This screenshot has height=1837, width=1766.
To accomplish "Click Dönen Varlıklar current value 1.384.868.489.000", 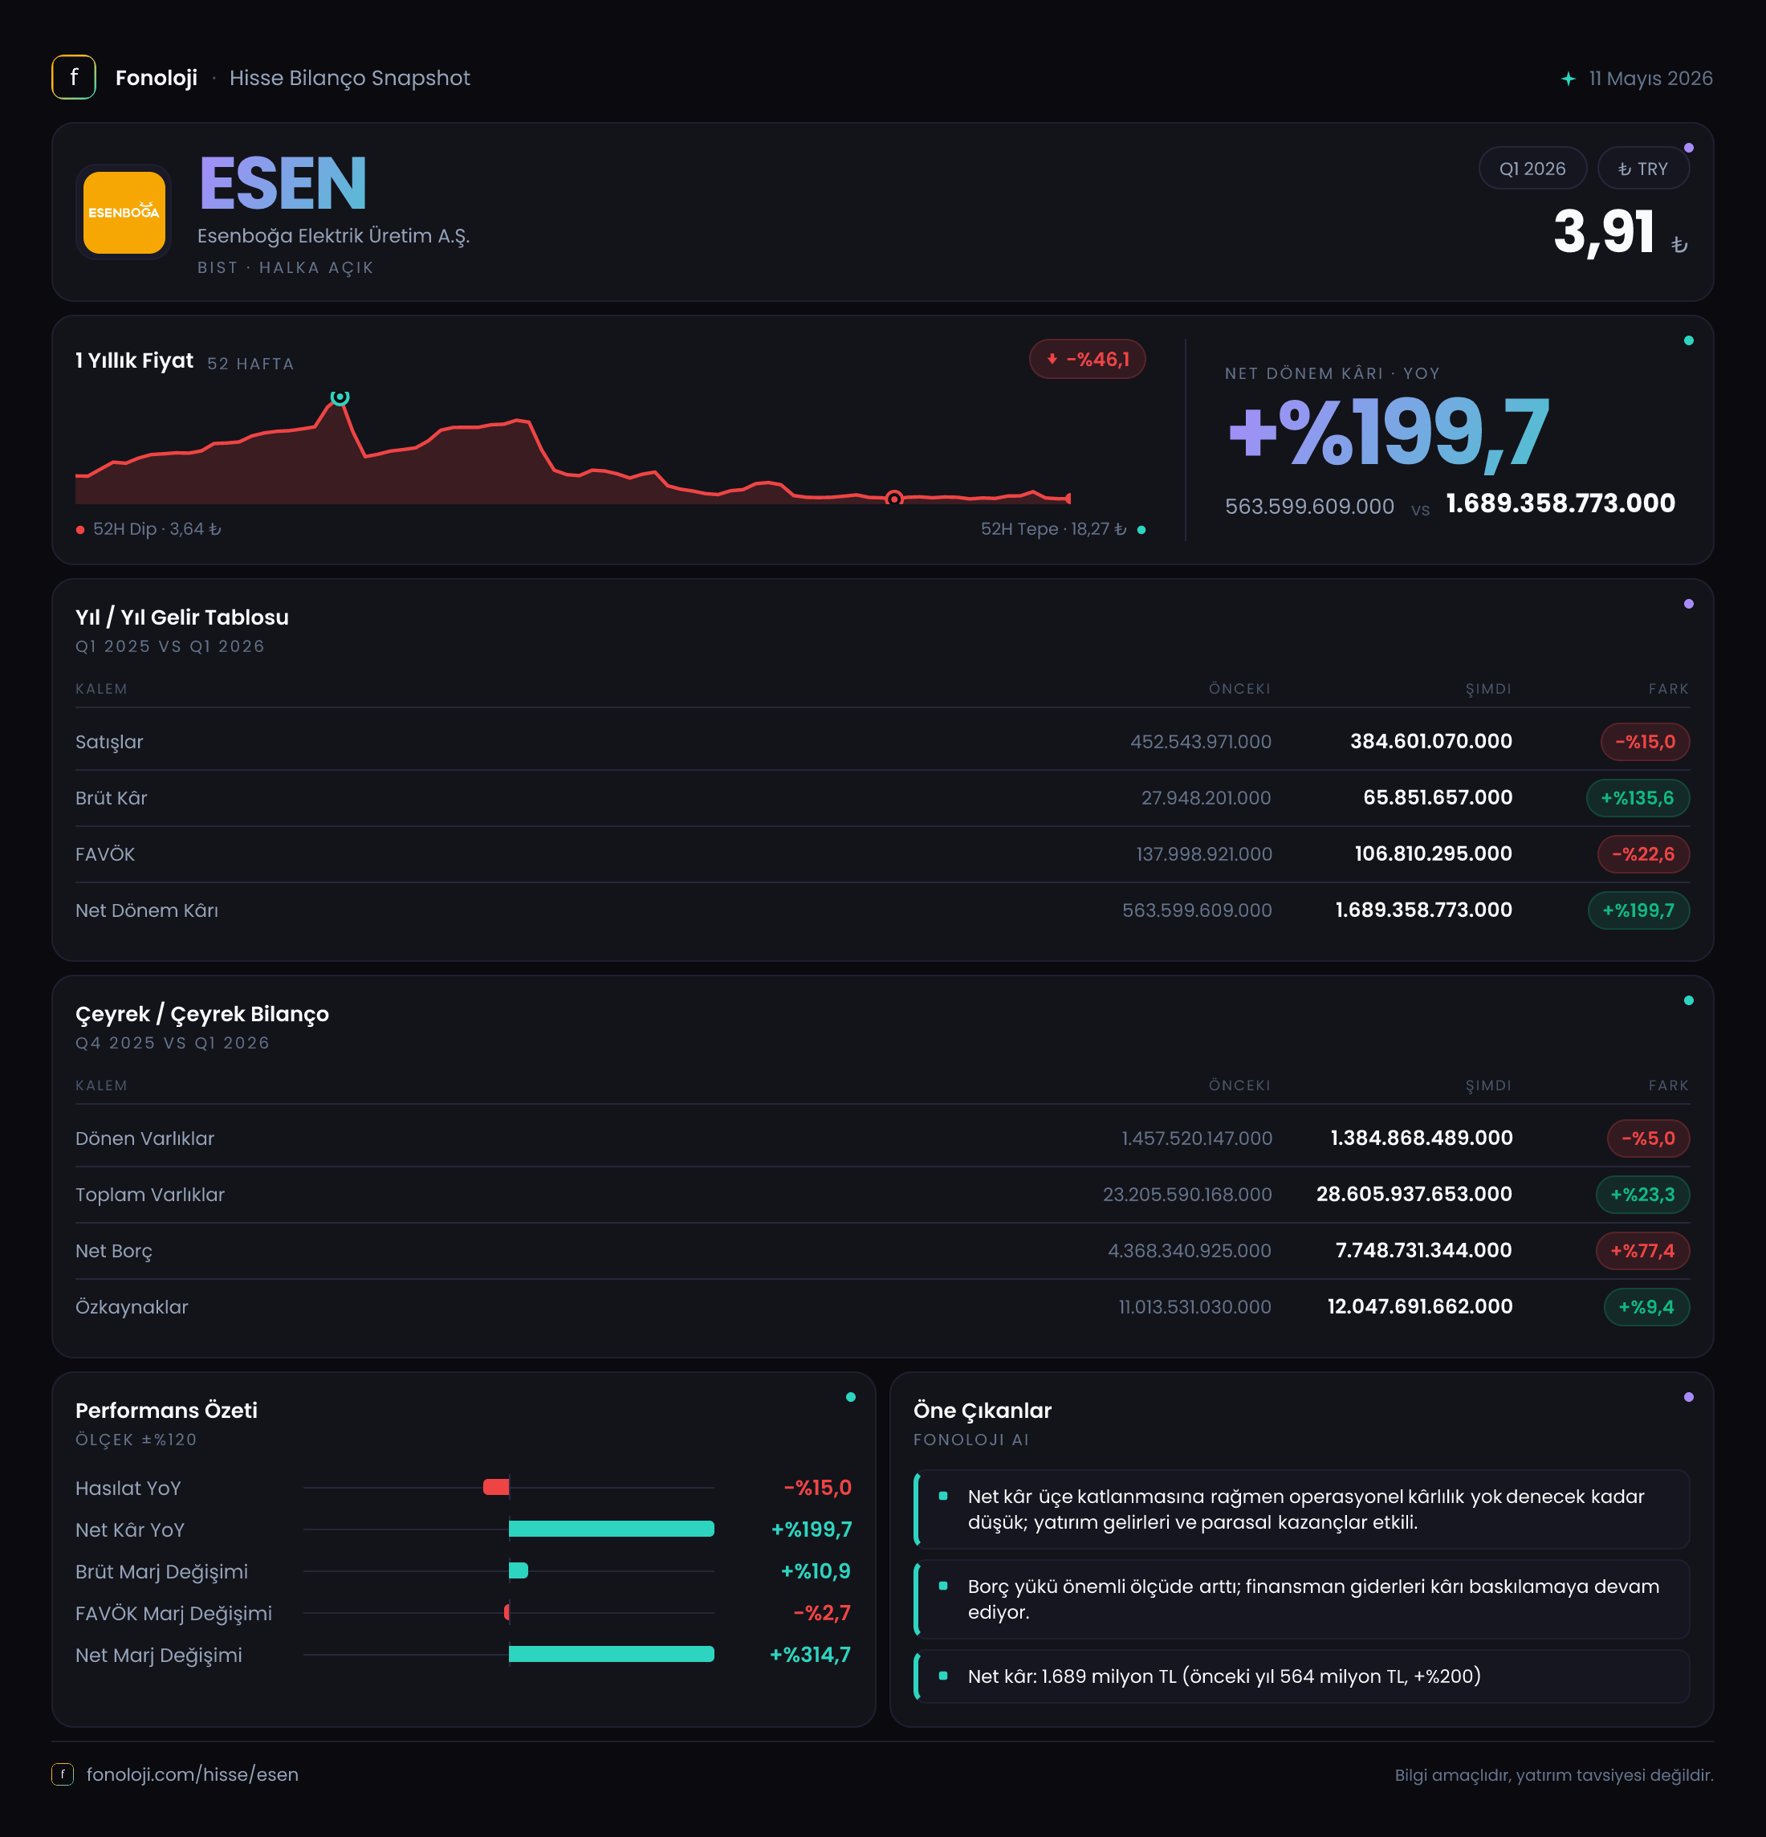I will [x=1422, y=1138].
